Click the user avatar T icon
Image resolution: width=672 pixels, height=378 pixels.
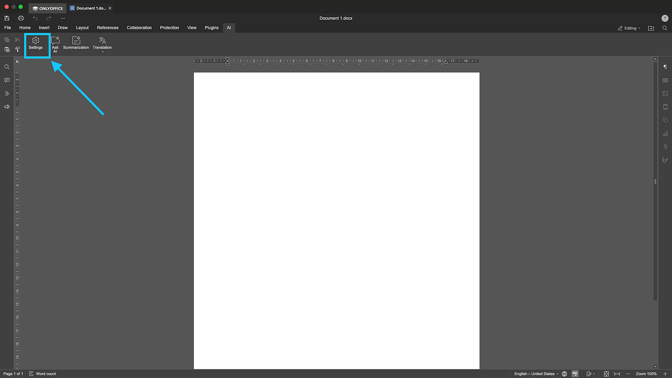(x=665, y=18)
